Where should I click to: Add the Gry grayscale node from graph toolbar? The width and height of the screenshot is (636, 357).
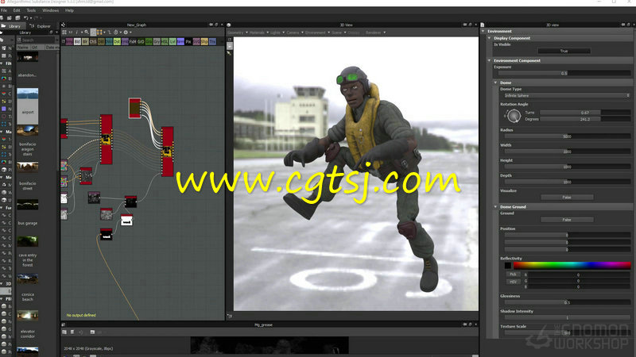pos(157,42)
